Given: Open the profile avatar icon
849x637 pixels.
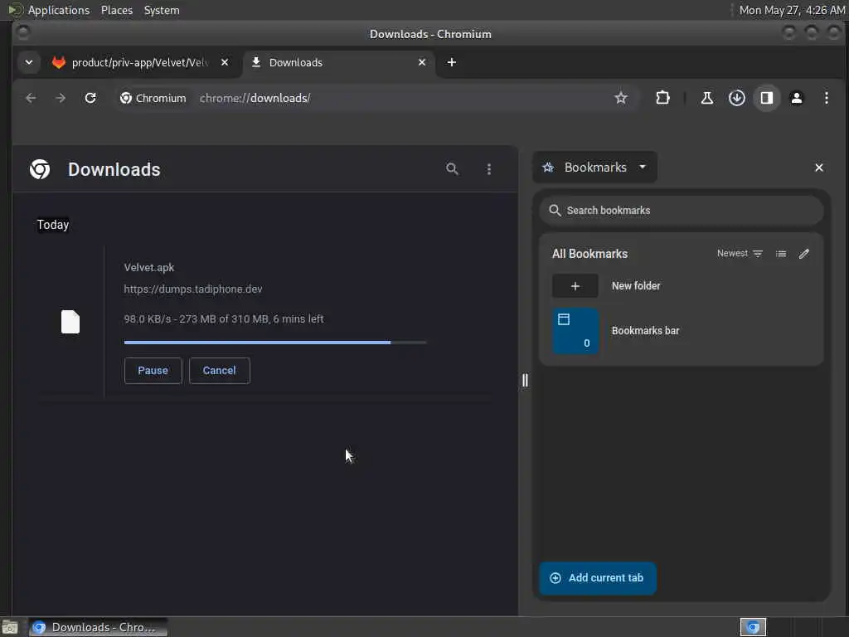Looking at the screenshot, I should tap(797, 98).
